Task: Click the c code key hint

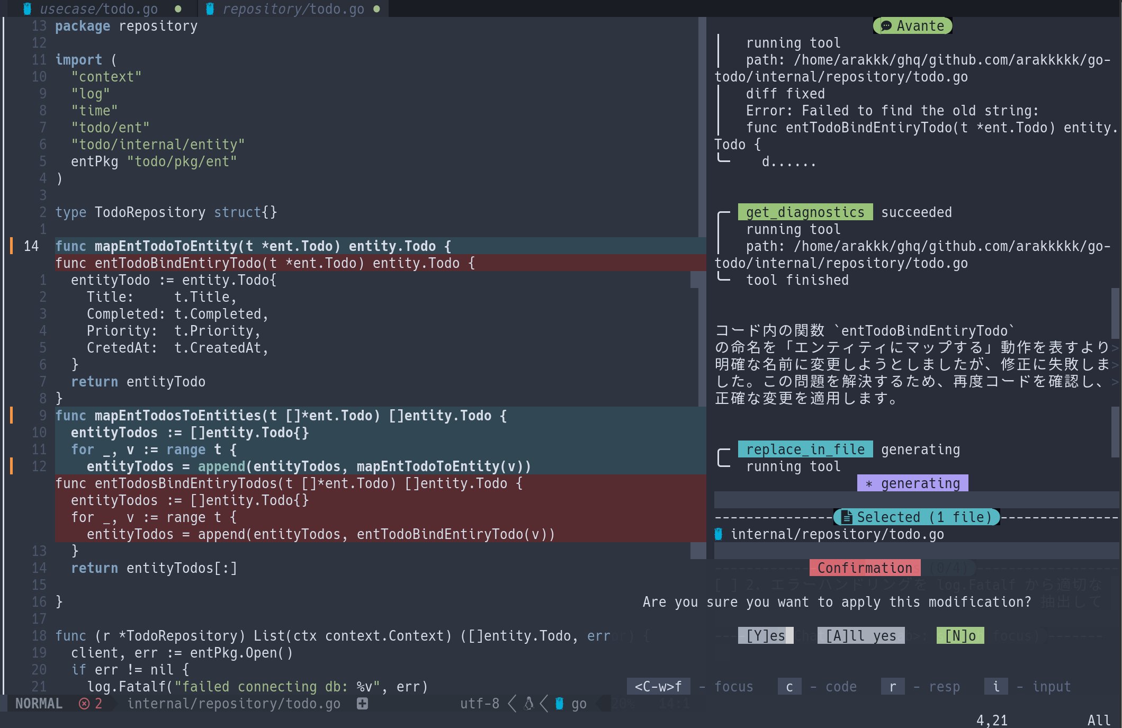Action: click(x=789, y=687)
